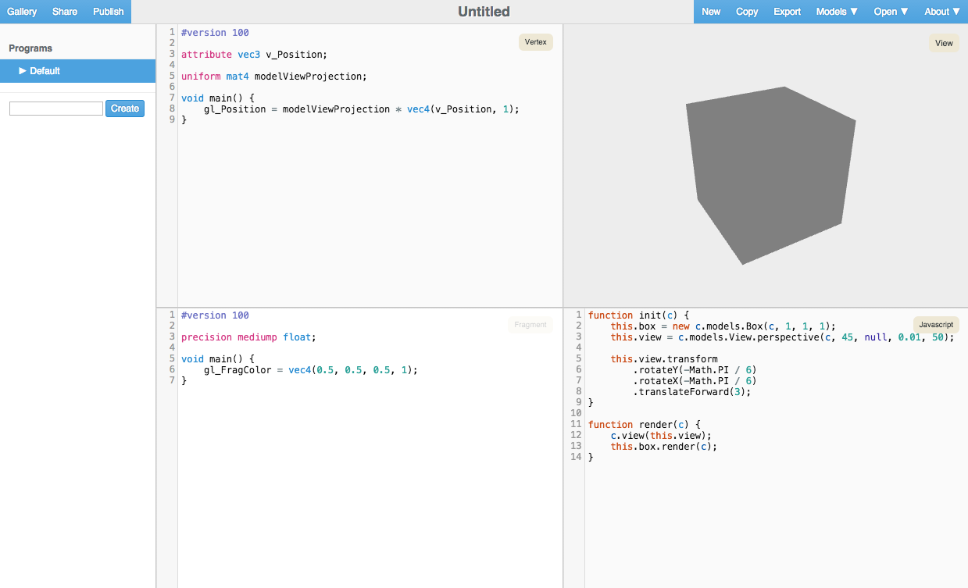The image size is (968, 588).
Task: Toggle the Fragment shader label
Action: [x=530, y=325]
